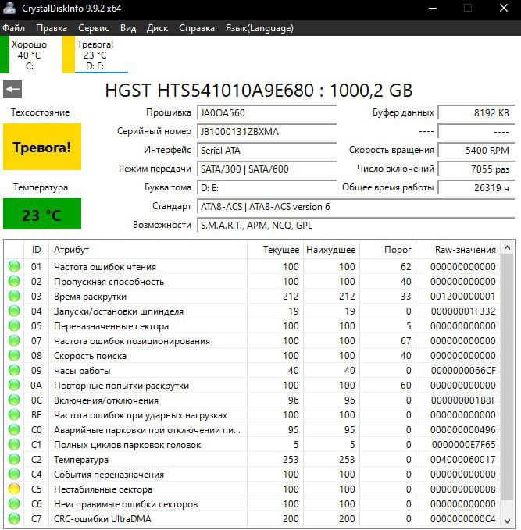The width and height of the screenshot is (521, 530).
Task: Click green orb for attribute C0 row
Action: pyautogui.click(x=14, y=429)
